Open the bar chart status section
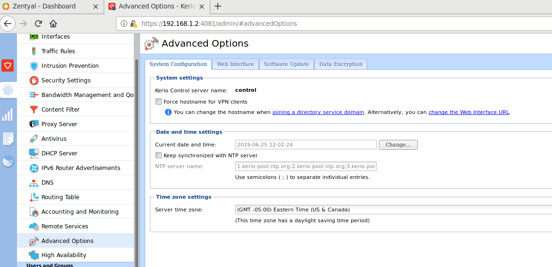The height and width of the screenshot is (267, 552). coord(8,115)
